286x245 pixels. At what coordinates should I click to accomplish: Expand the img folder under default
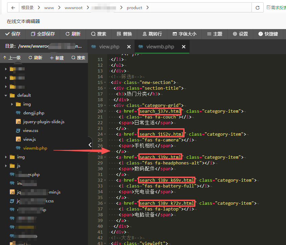(12, 104)
